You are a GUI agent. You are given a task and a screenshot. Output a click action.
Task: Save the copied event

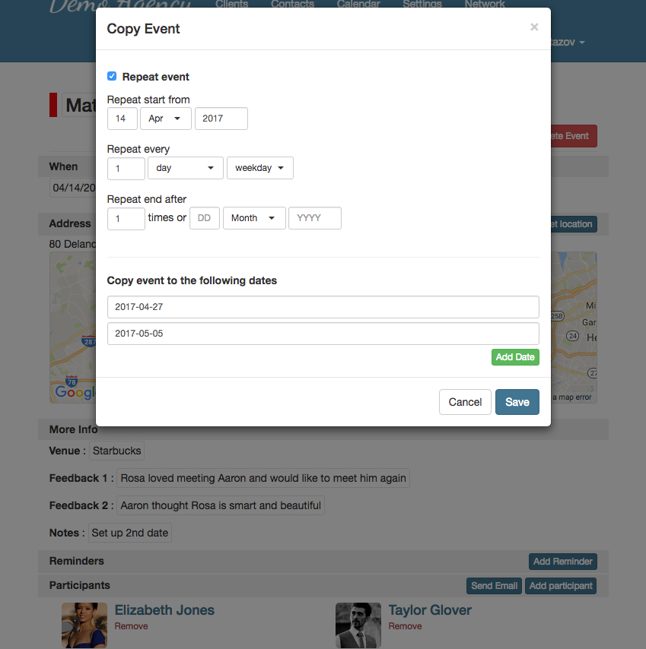click(x=517, y=402)
